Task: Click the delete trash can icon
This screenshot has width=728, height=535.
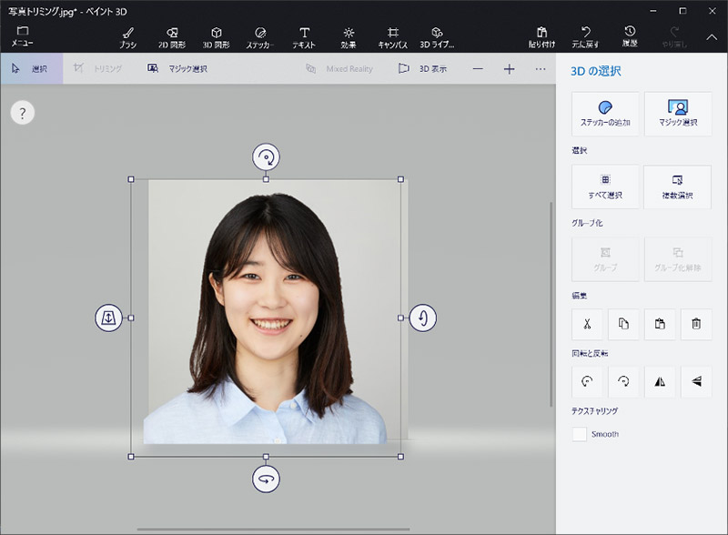Action: pos(696,324)
